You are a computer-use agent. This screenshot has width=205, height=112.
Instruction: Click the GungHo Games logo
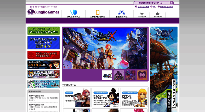[43, 12]
